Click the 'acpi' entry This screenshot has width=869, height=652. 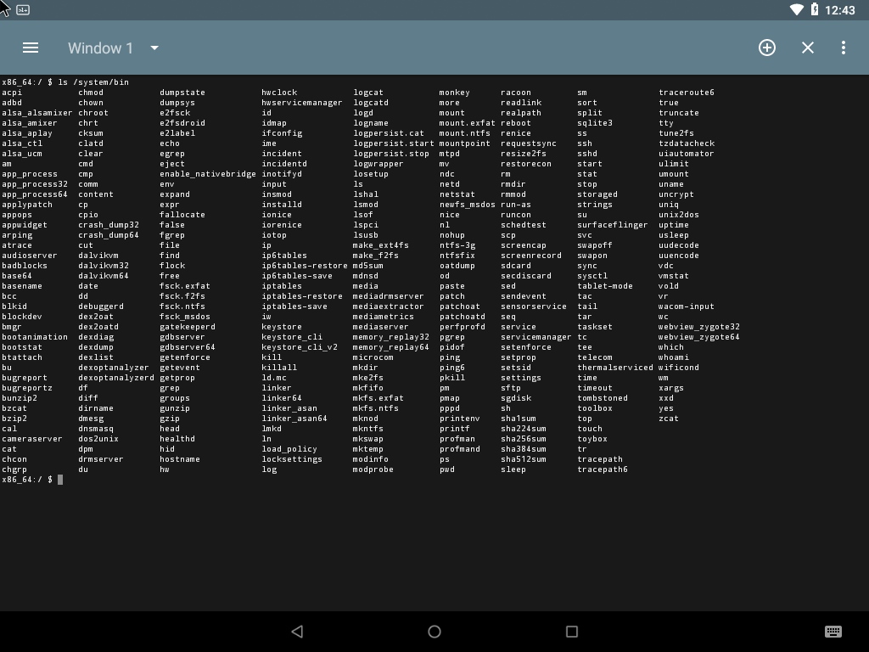click(x=12, y=93)
